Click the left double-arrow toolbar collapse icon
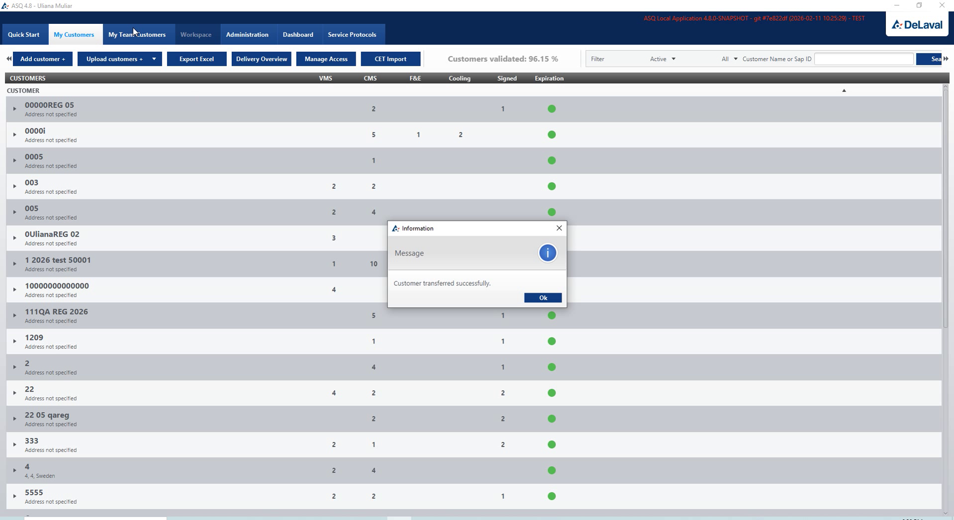954x520 pixels. tap(9, 59)
